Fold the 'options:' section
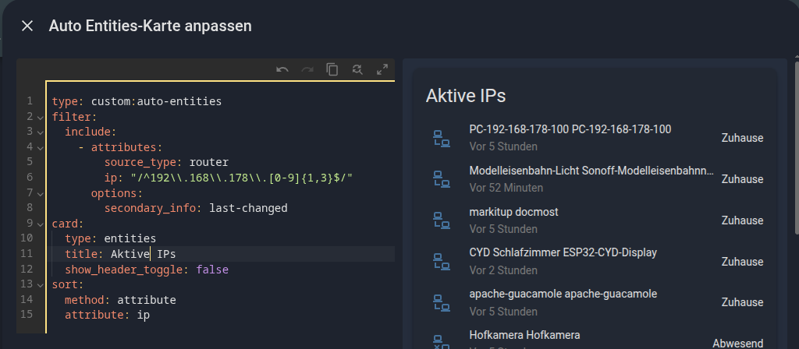Screen dimensions: 799x349 pyautogui.click(x=40, y=193)
